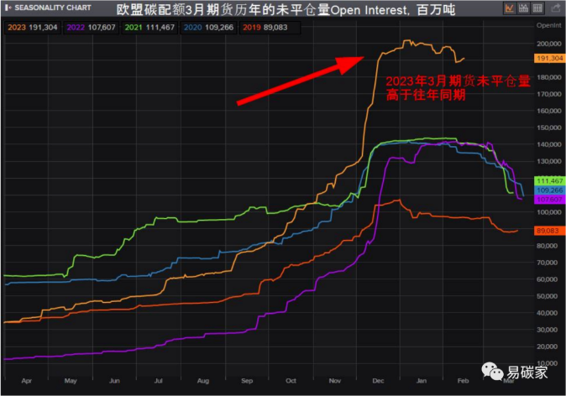Click the blue 109,266 value tag
The image size is (566, 396).
548,190
